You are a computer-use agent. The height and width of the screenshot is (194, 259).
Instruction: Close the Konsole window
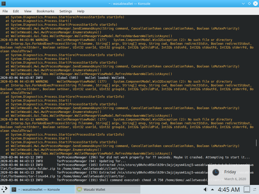[x=255, y=4]
